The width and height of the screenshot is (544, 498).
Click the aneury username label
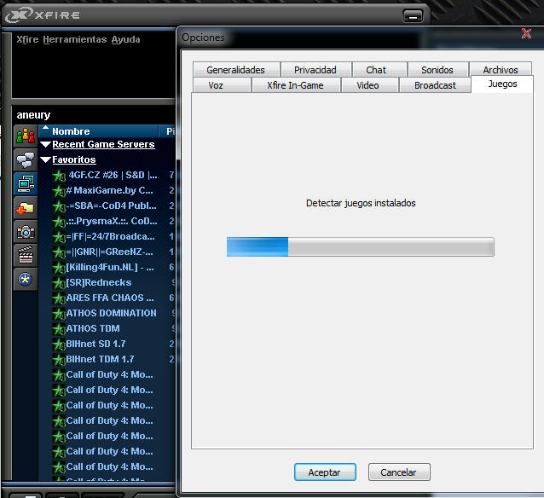(33, 115)
